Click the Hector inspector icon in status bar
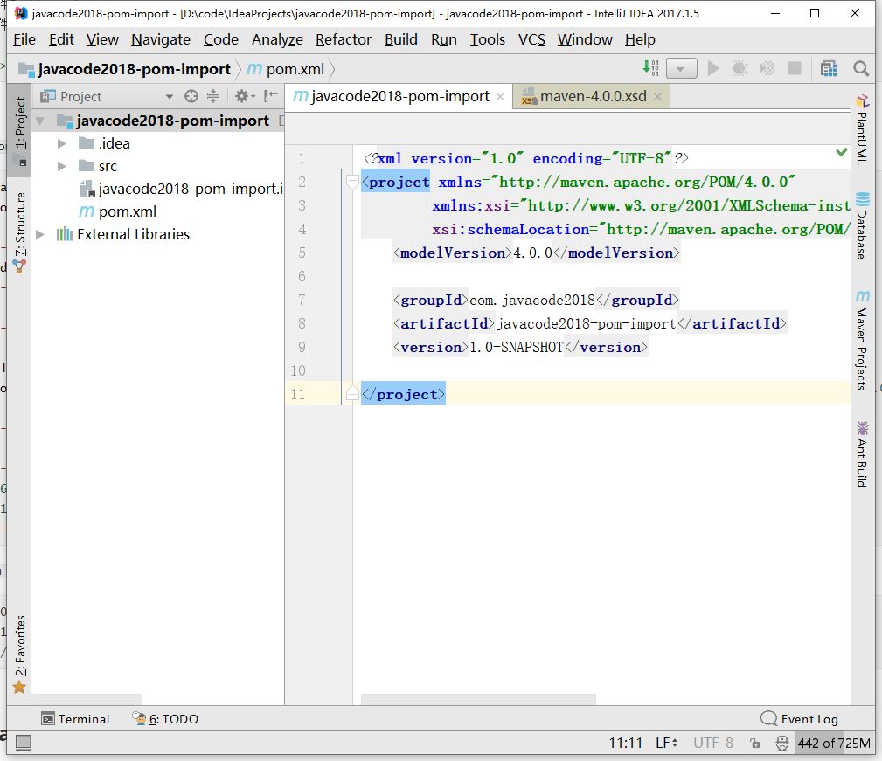882x761 pixels. click(781, 743)
